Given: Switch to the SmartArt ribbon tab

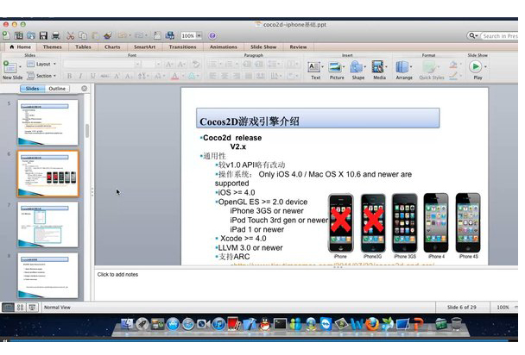Looking at the screenshot, I should 145,47.
